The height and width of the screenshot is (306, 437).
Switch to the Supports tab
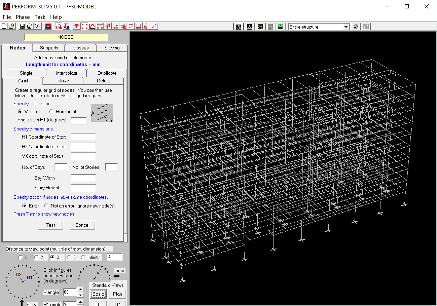pos(49,48)
